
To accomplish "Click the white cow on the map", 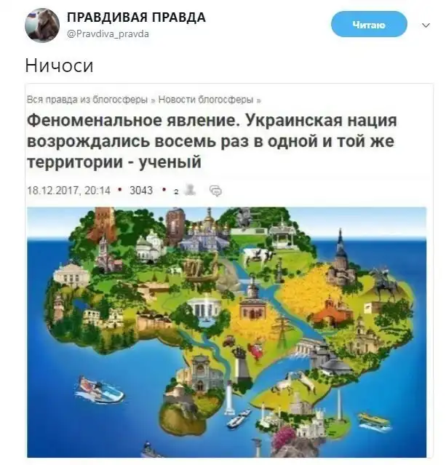I will coord(258,257).
